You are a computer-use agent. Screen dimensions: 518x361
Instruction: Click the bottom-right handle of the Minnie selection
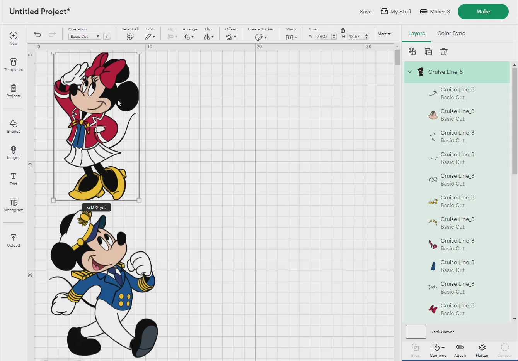[139, 200]
